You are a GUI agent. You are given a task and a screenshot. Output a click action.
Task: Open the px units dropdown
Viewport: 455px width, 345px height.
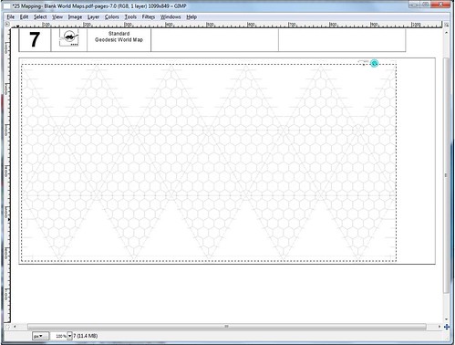[40, 336]
